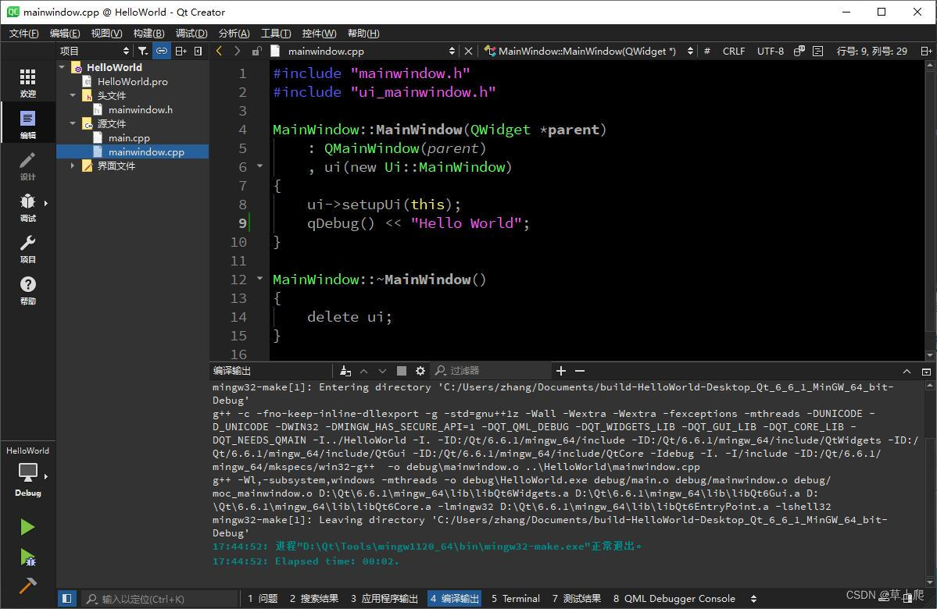Build project with the hammer icon
Viewport: 937px width, 609px height.
pyautogui.click(x=27, y=586)
